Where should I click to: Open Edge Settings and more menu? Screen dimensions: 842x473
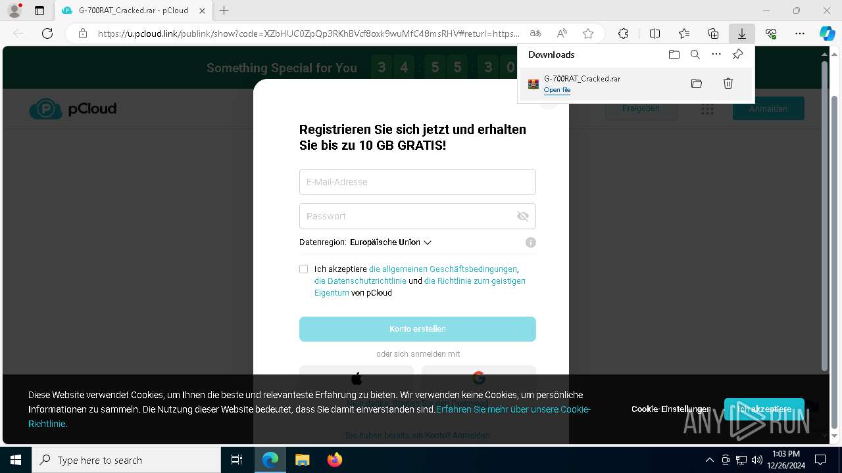pyautogui.click(x=800, y=34)
